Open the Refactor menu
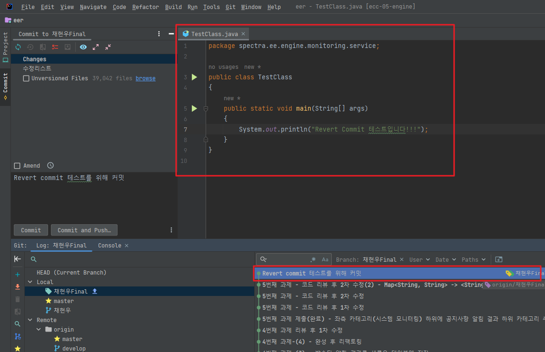 click(x=145, y=7)
